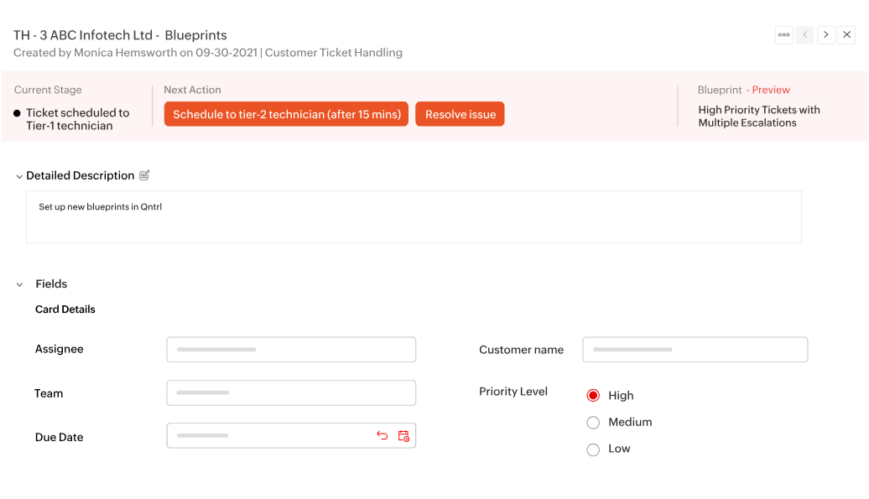Viewport: 869px width, 499px height.
Task: Click the Team input field
Action: [291, 392]
